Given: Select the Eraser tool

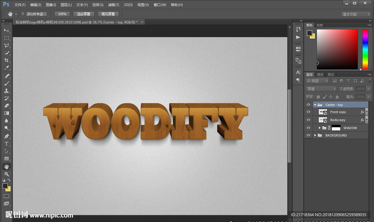Looking at the screenshot, I should 7,106.
